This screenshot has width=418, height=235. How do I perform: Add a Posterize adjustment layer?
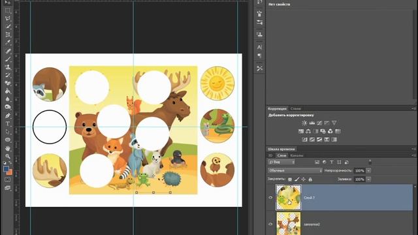click(x=312, y=139)
